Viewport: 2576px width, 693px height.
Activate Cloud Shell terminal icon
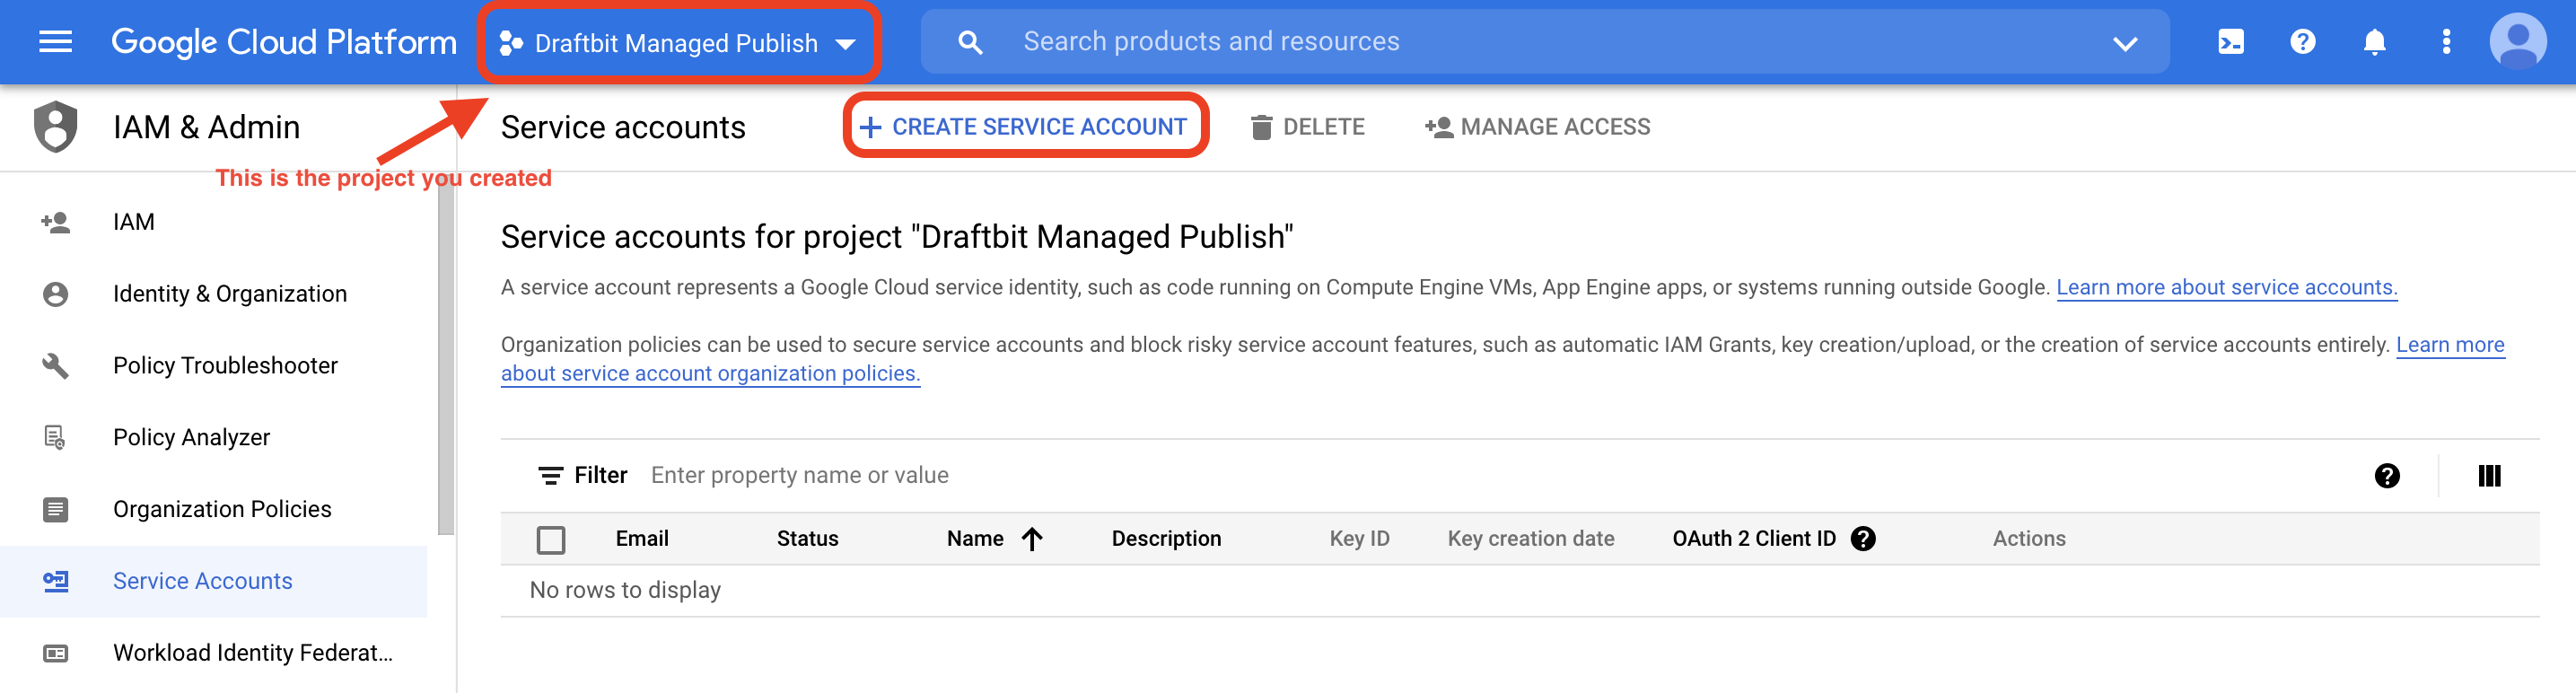pyautogui.click(x=2231, y=42)
